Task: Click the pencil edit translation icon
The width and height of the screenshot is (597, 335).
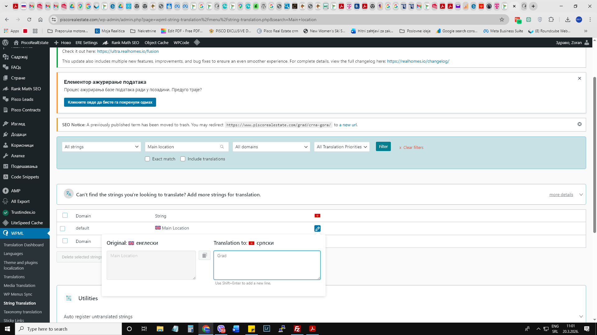Action: 317,229
